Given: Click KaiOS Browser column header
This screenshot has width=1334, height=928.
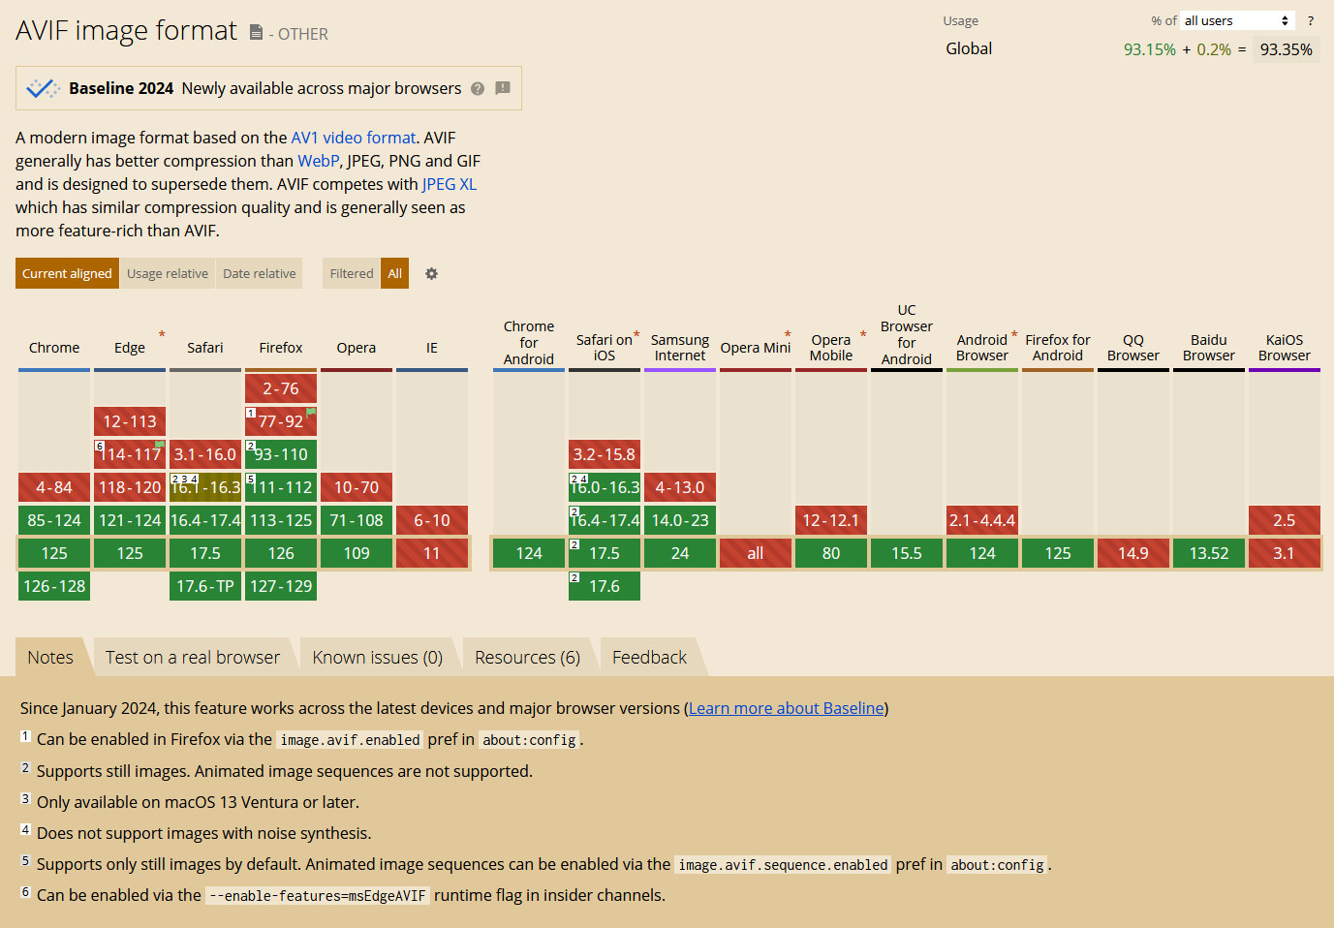Looking at the screenshot, I should point(1285,348).
